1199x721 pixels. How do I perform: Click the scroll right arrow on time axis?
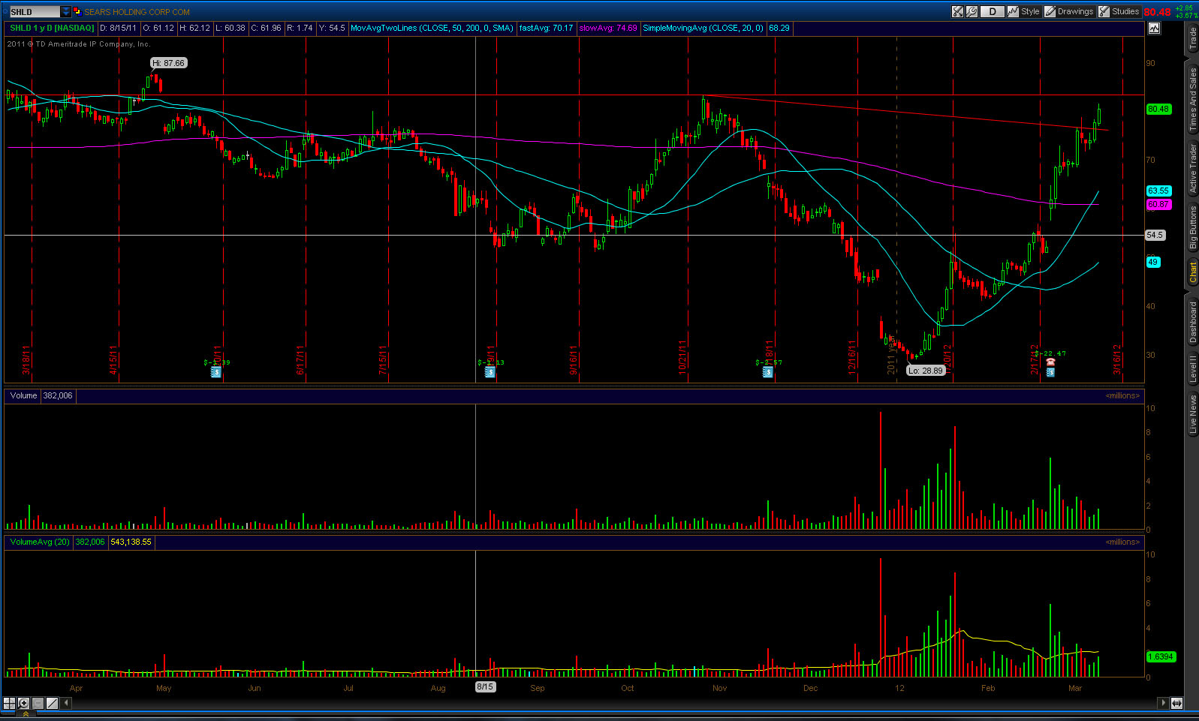pyautogui.click(x=1163, y=703)
